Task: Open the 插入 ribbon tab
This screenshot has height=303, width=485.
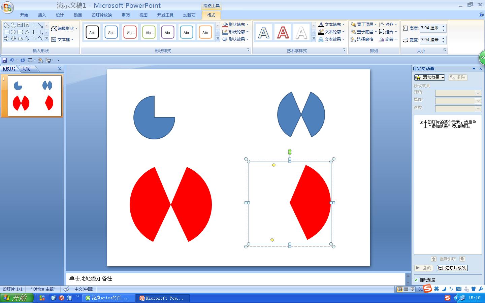Action: click(42, 15)
